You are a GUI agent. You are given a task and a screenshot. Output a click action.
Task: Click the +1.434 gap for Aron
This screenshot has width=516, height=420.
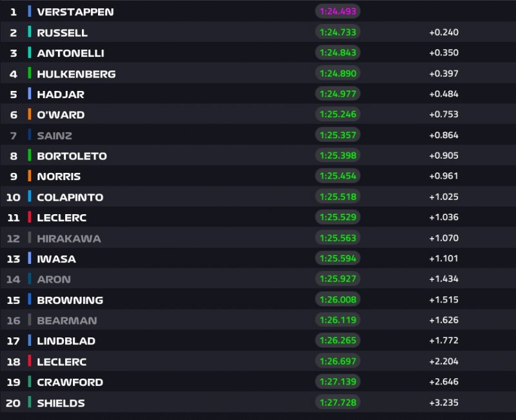click(443, 279)
